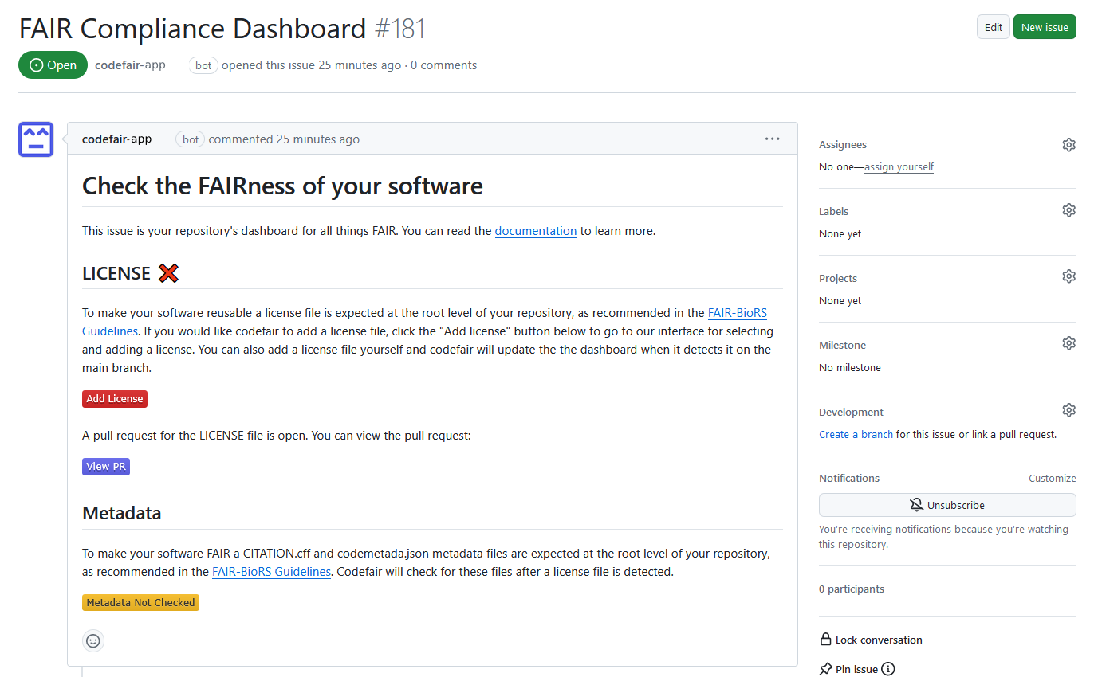Click the Assignees heading

point(843,145)
